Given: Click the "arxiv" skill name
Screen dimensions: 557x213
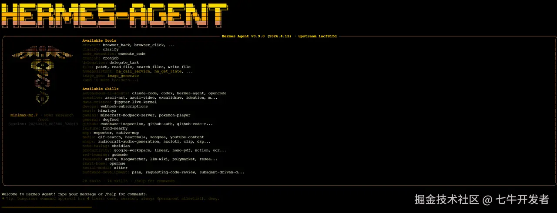Looking at the screenshot, I should [111, 159].
